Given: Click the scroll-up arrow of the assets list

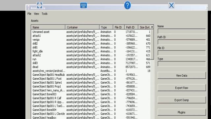Looking at the screenshot, I should [x=152, y=27].
